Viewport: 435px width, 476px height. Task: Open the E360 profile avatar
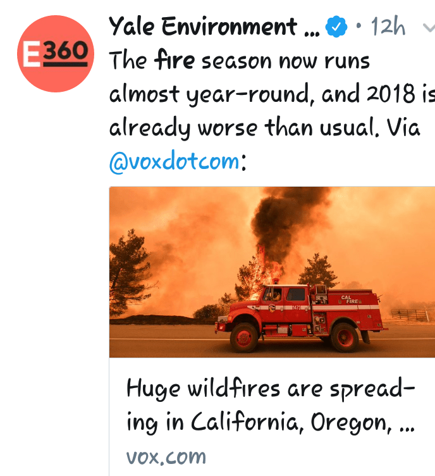click(x=56, y=54)
